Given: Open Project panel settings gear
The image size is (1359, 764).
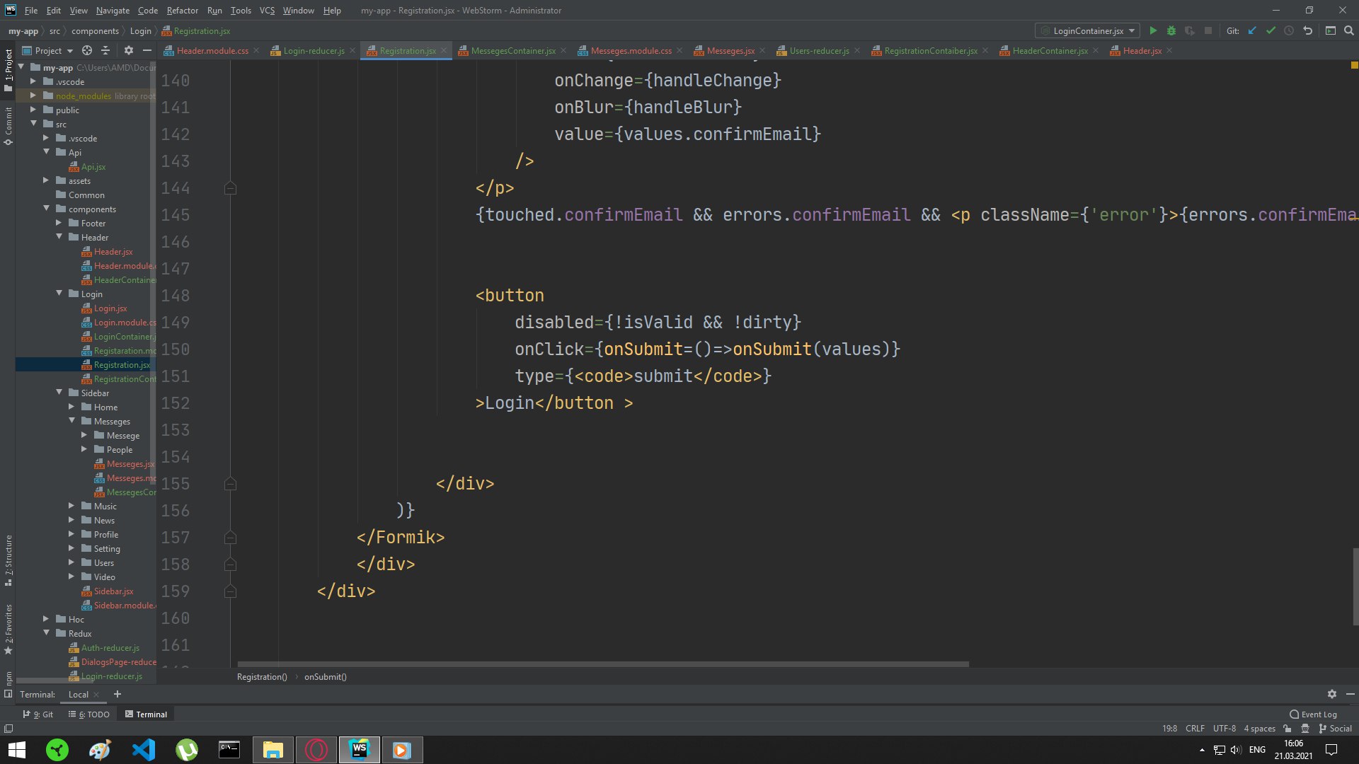Looking at the screenshot, I should tap(128, 50).
